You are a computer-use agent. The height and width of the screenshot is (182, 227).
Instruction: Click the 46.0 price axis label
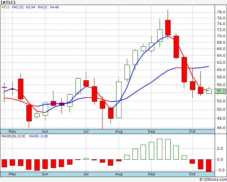(x=221, y=128)
